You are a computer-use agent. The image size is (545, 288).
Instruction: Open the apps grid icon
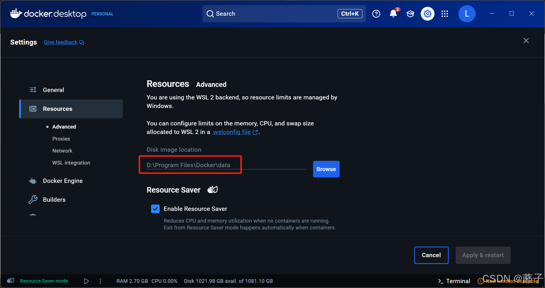pos(444,14)
